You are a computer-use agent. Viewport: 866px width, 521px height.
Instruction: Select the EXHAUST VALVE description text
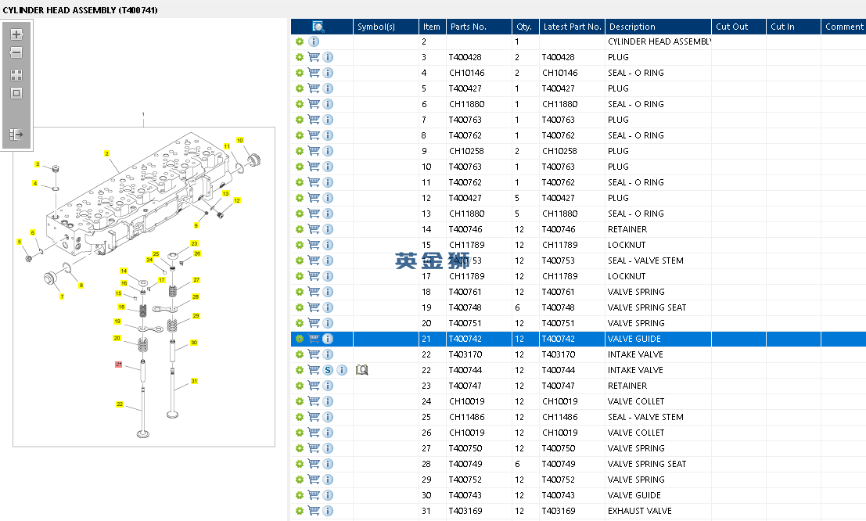[640, 511]
